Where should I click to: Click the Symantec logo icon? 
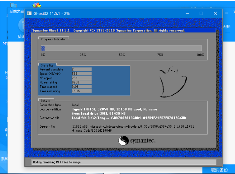(123, 141)
